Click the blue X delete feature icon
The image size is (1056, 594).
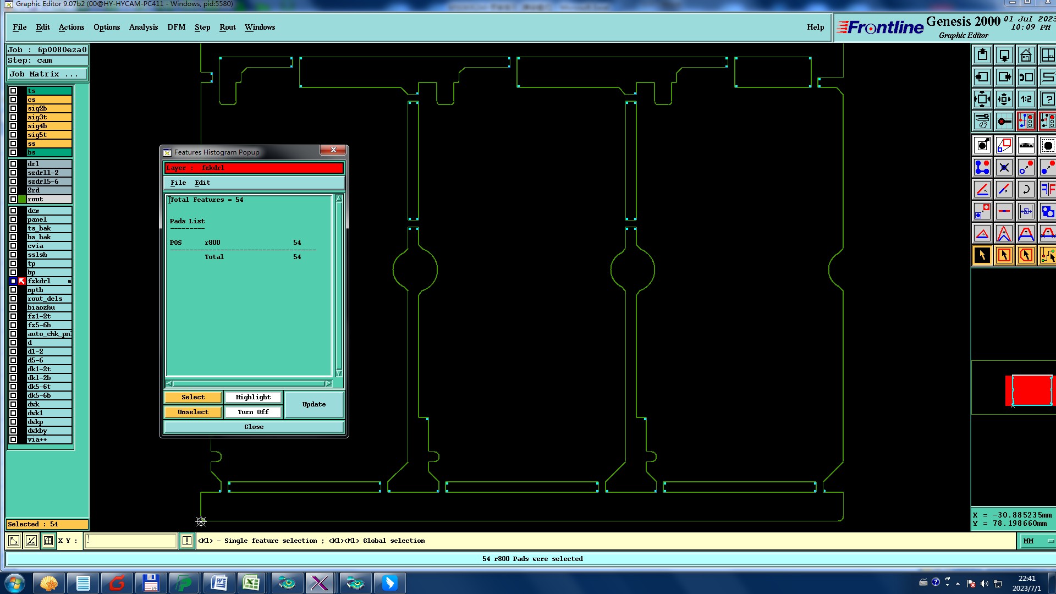pyautogui.click(x=1004, y=167)
